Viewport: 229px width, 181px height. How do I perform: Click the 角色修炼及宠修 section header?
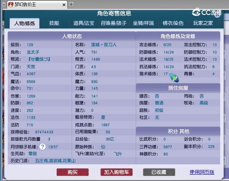click(x=178, y=36)
